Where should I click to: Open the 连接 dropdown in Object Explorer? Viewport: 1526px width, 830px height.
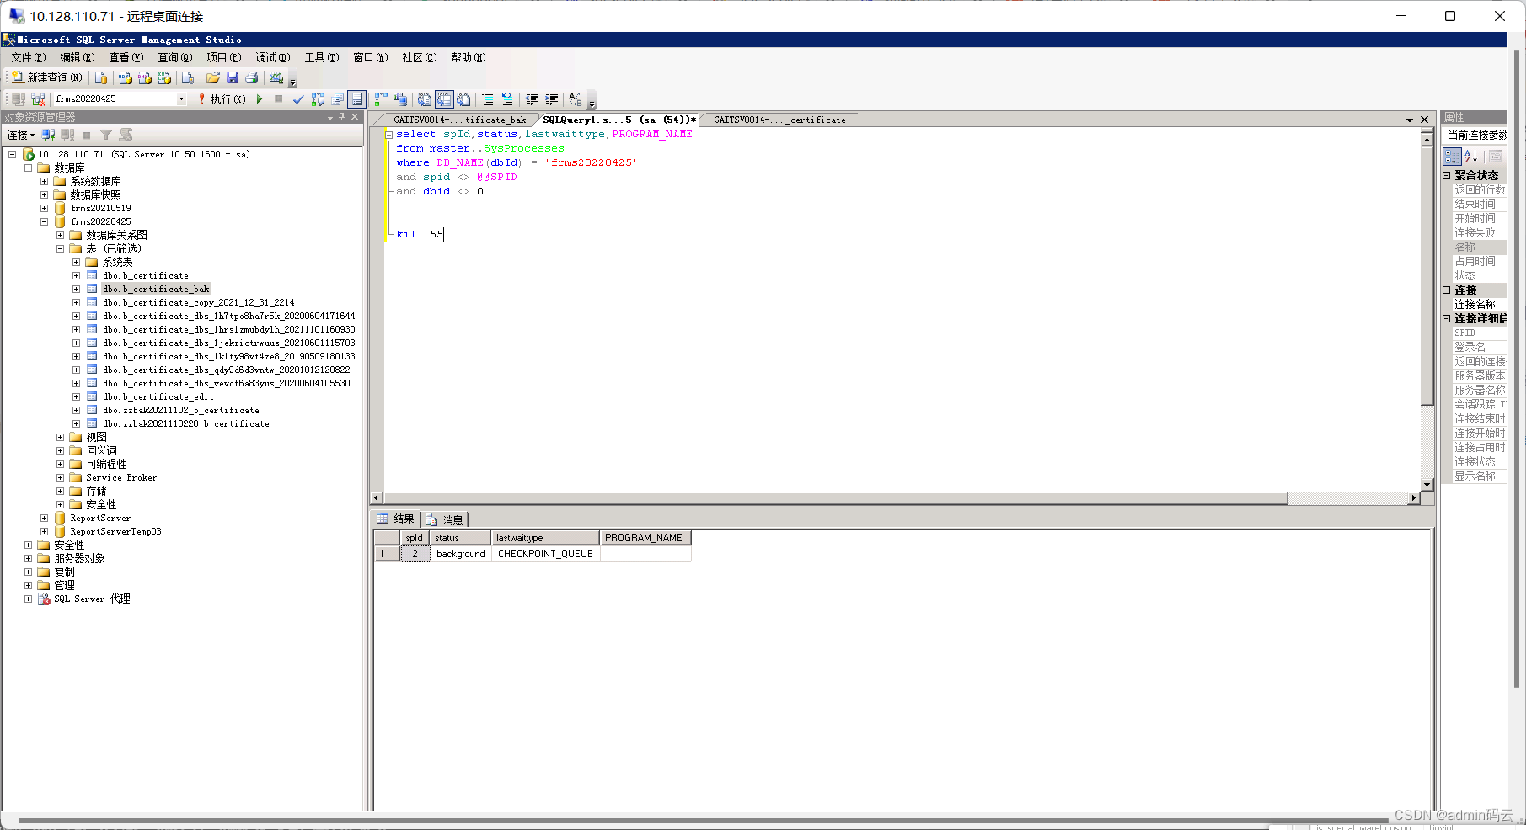[21, 135]
